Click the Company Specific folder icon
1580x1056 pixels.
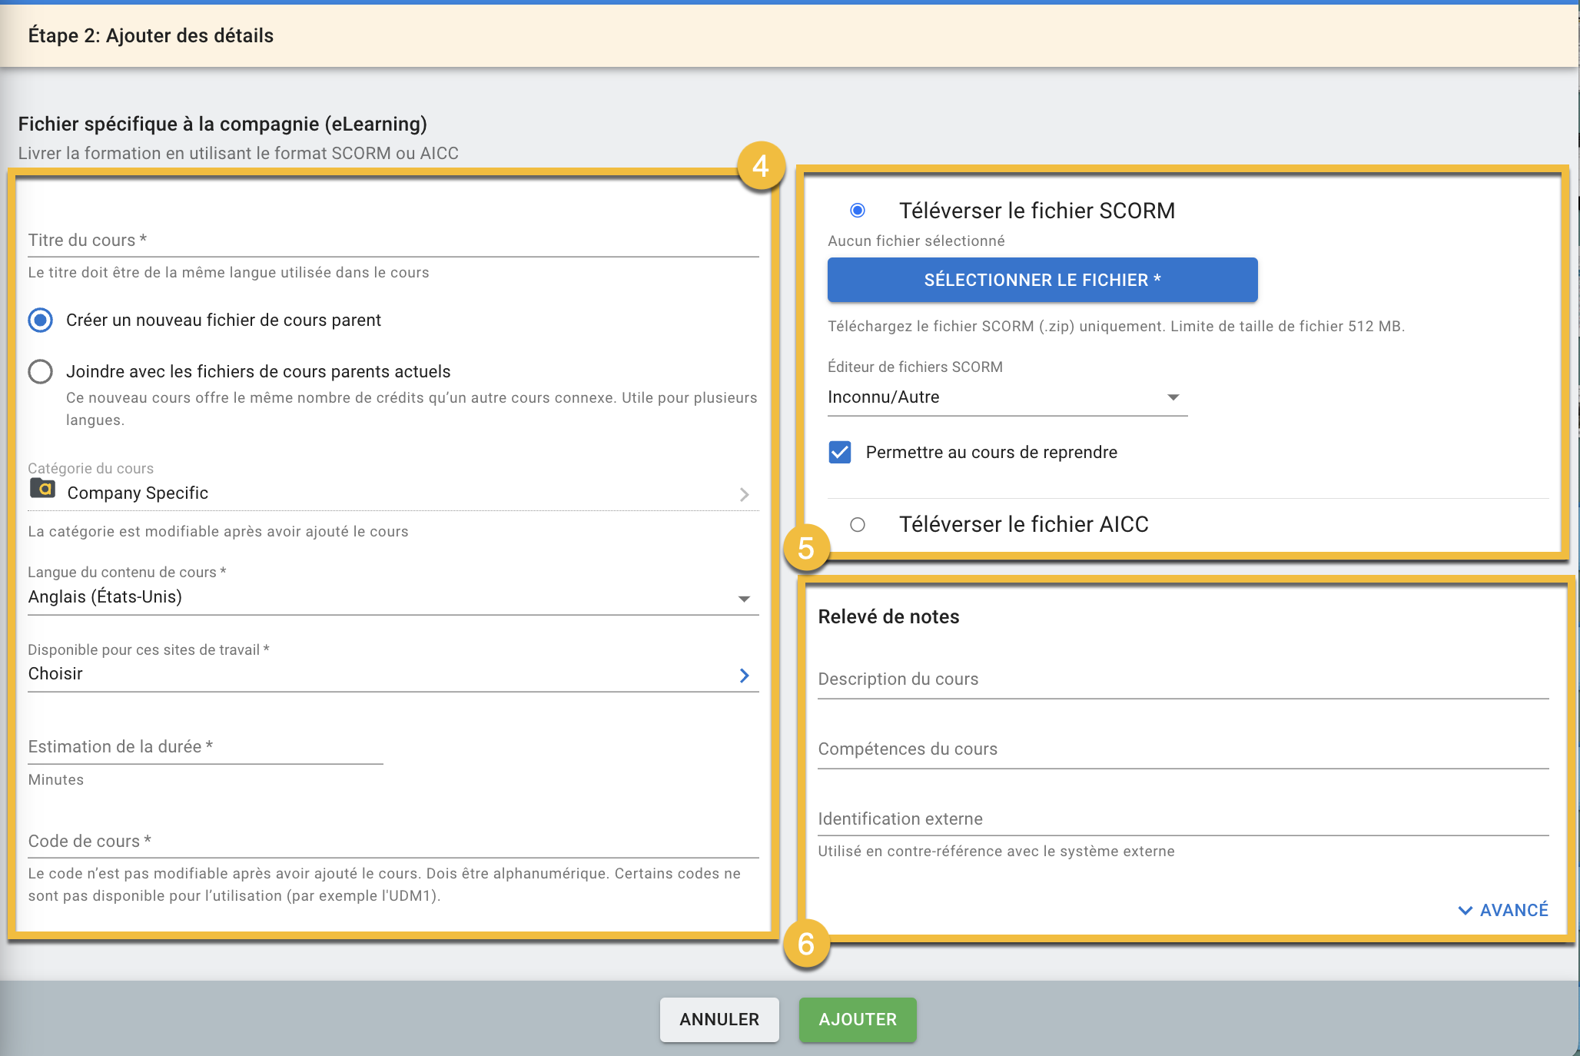click(x=42, y=488)
